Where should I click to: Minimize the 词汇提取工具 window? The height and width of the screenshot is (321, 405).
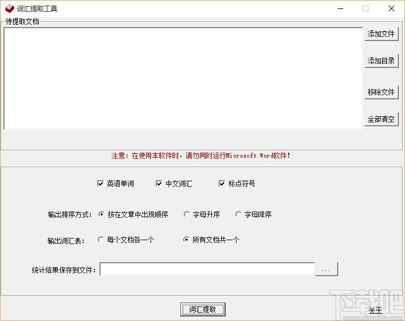tap(340, 8)
